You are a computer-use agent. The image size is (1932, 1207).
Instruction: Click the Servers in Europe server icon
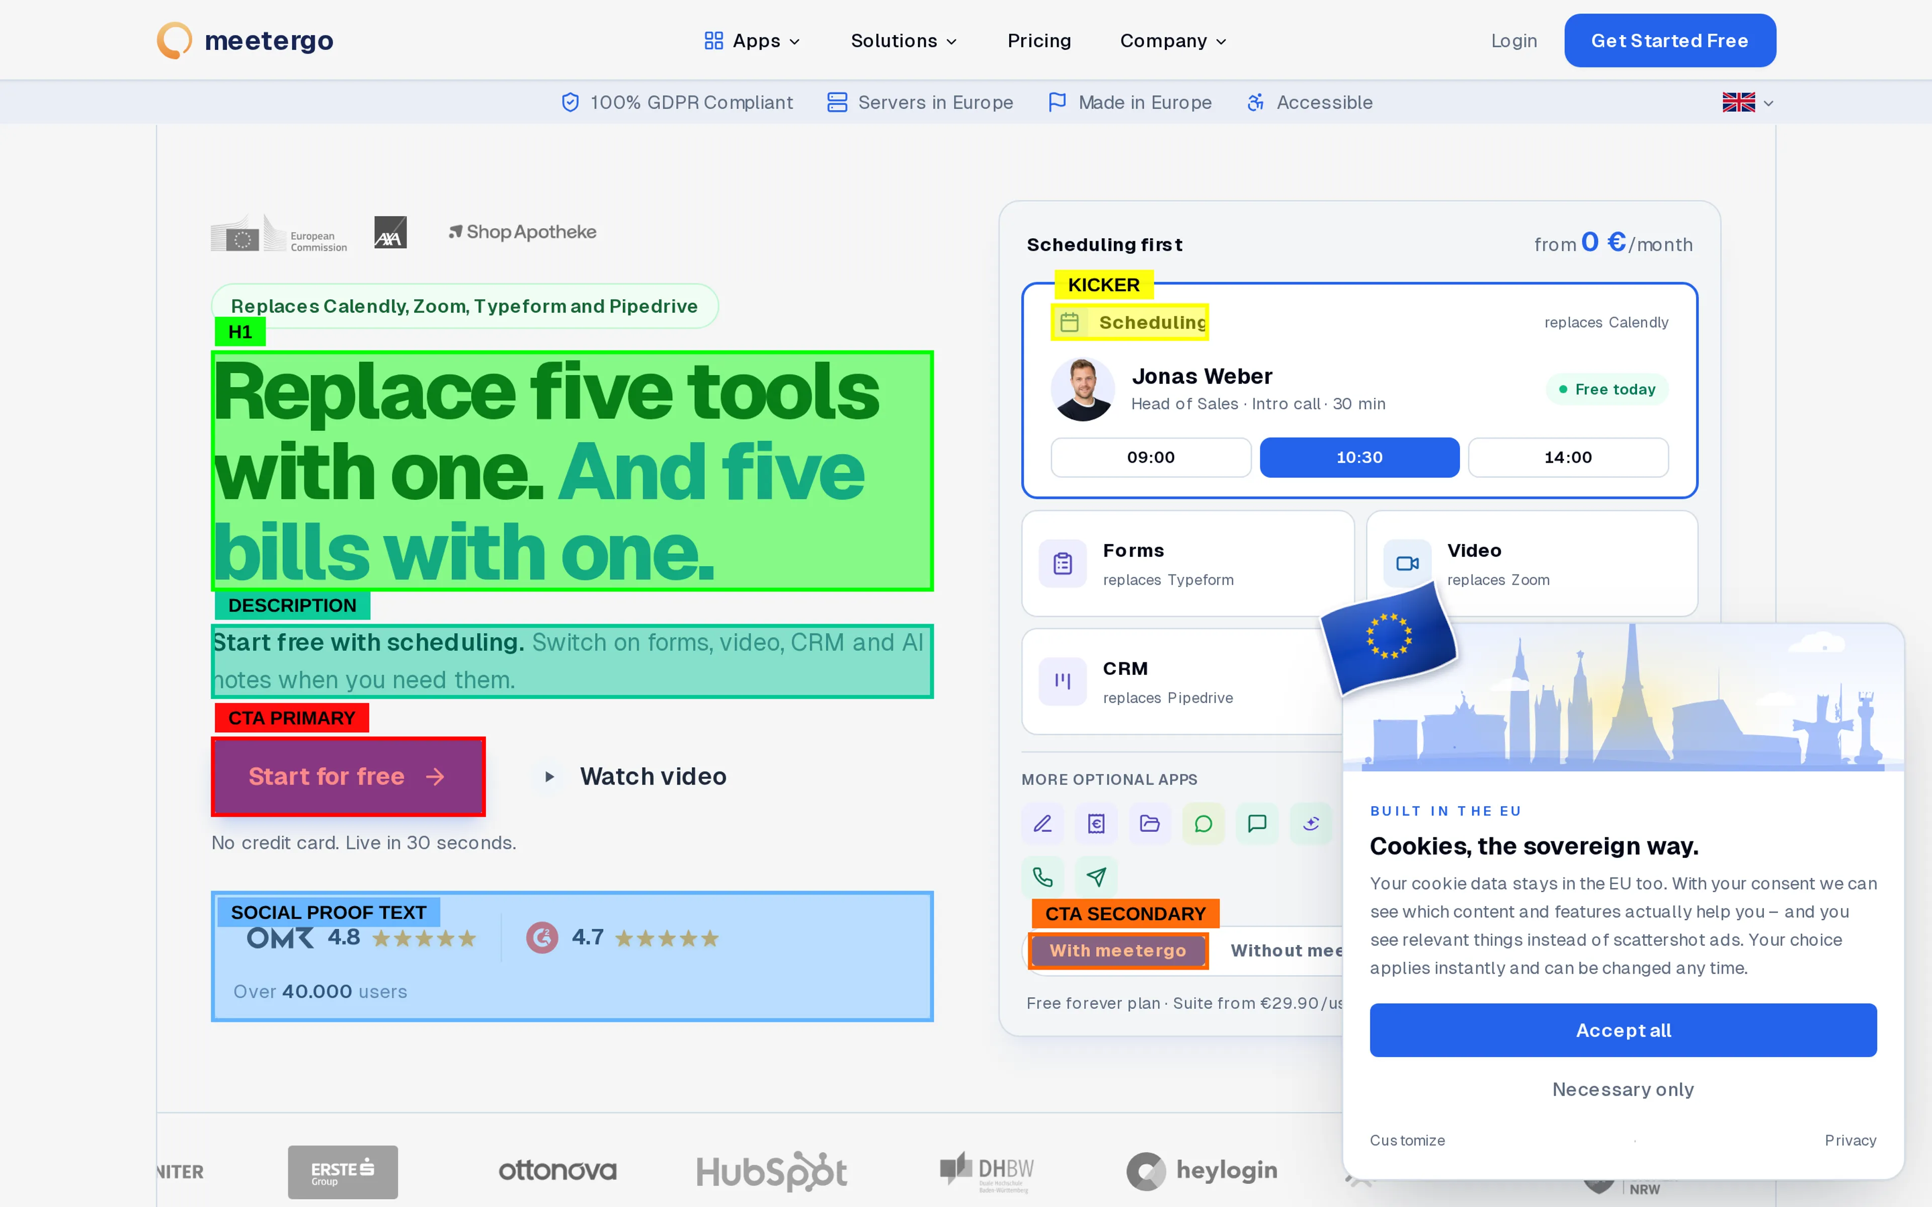837,102
